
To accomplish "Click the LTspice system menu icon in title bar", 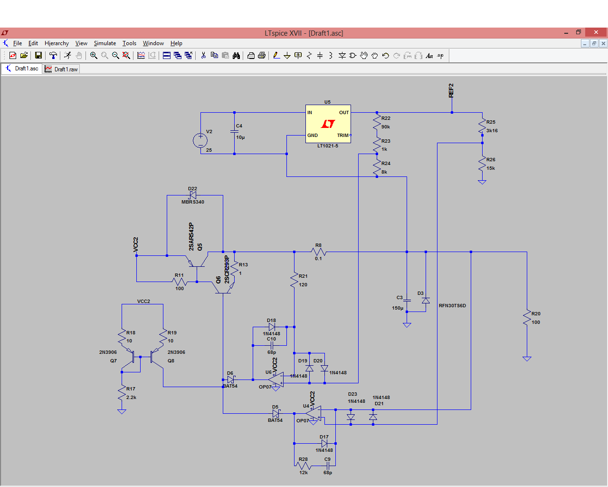I will (5, 33).
